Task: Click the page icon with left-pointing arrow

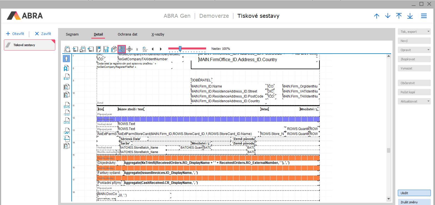Action: click(91, 49)
